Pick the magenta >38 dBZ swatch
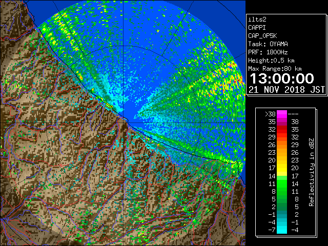Viewport: 328px width, 246px height. pyautogui.click(x=282, y=114)
